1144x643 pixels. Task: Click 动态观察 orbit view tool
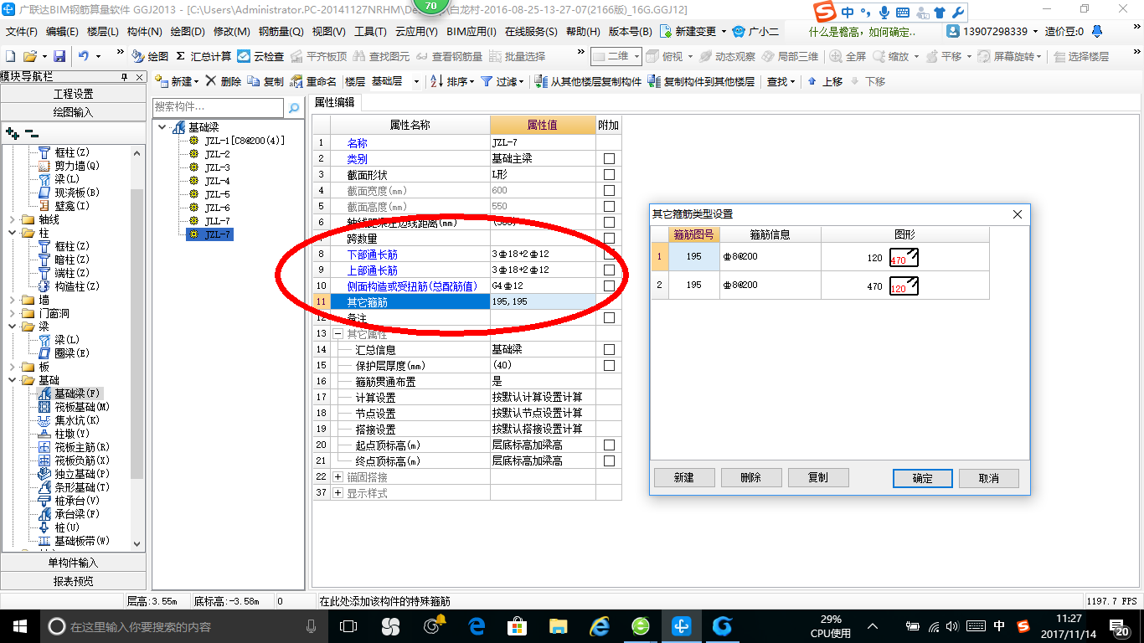727,56
